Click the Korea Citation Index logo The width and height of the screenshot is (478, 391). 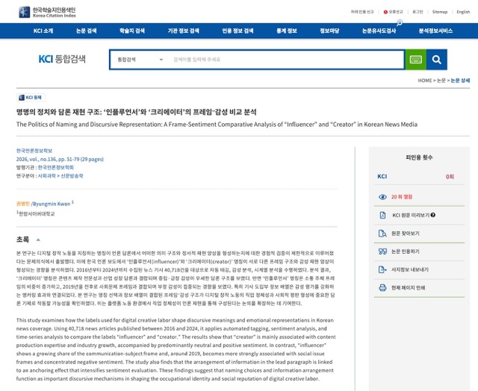pyautogui.click(x=47, y=12)
